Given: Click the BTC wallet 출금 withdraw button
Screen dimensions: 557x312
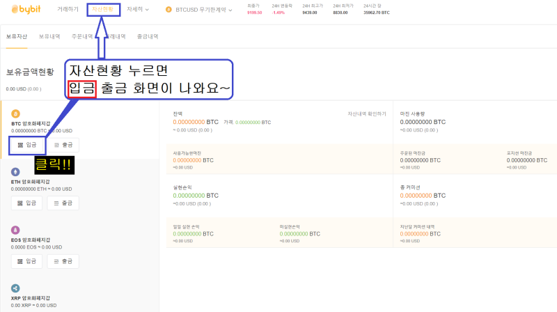Looking at the screenshot, I should pyautogui.click(x=63, y=145).
